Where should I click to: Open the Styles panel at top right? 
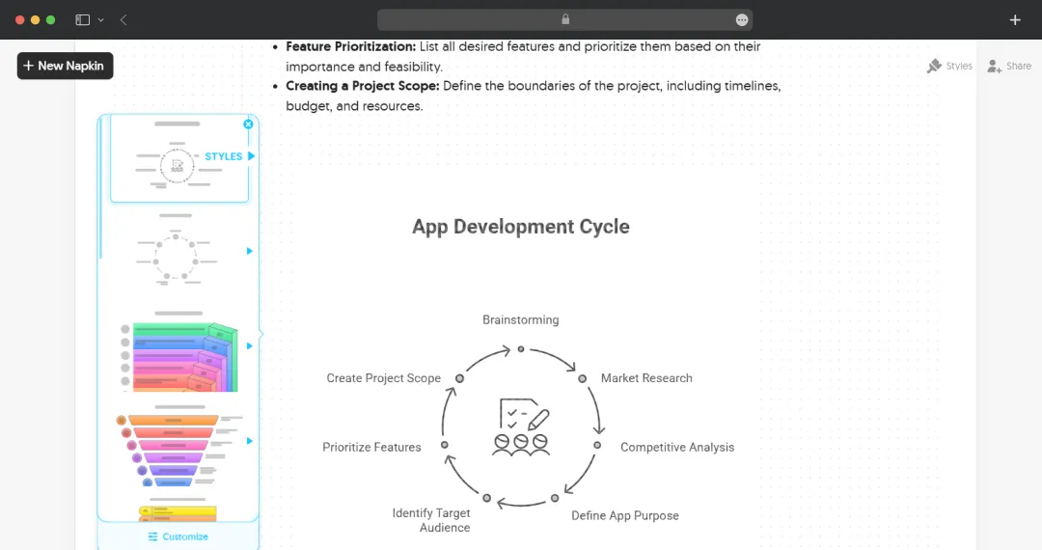(x=949, y=66)
